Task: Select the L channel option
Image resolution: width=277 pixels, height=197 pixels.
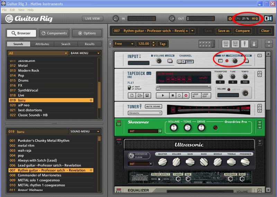Action: coord(179,62)
